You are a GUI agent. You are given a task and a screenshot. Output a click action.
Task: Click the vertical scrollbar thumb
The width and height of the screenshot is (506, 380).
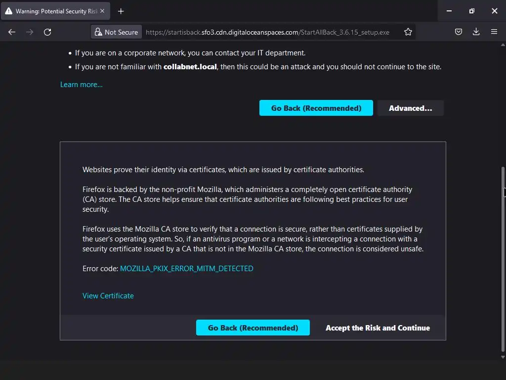point(503,258)
